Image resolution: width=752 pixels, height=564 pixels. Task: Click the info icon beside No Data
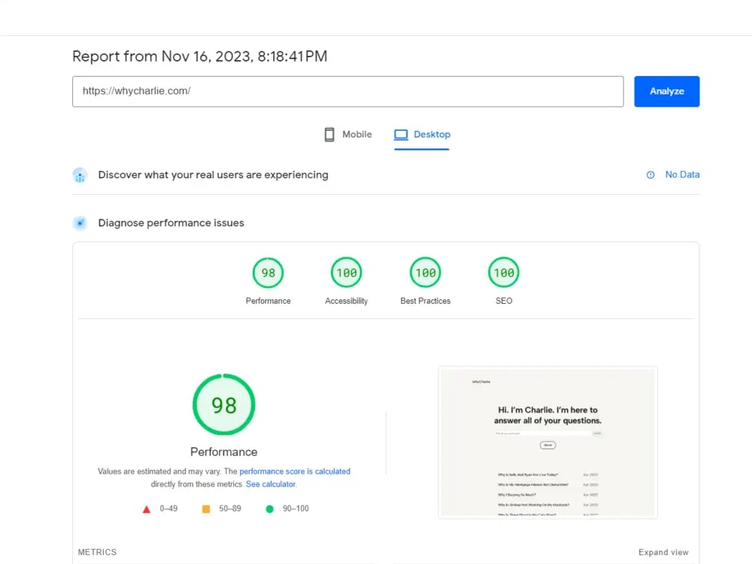click(x=650, y=175)
